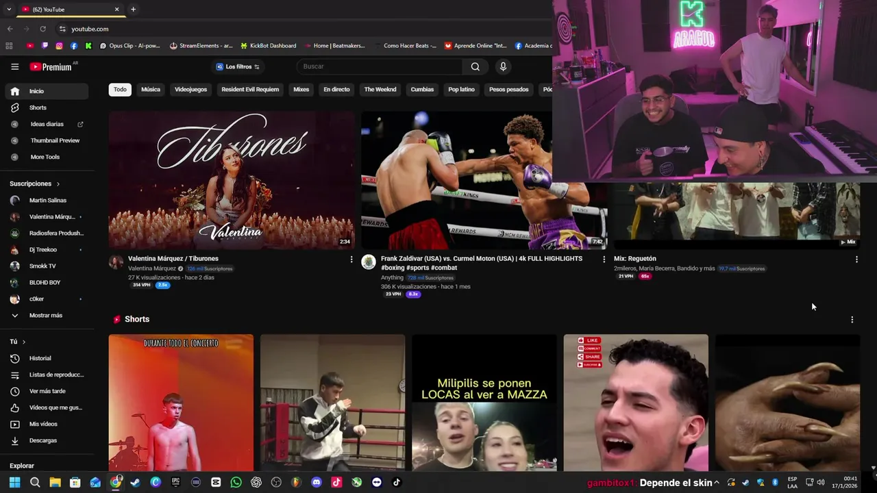Select the Música filter chip
The height and width of the screenshot is (493, 877).
pos(151,90)
